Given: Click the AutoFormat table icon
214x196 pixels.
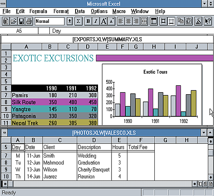Looking at the screenshot, I should [x=154, y=21].
